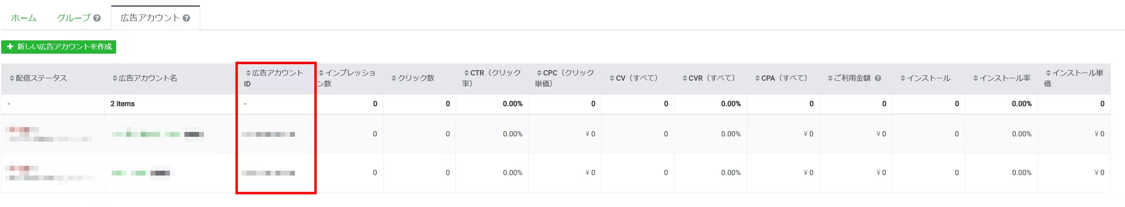
Task: Click sort arrows on 配信ステータス column
Action: pyautogui.click(x=12, y=78)
